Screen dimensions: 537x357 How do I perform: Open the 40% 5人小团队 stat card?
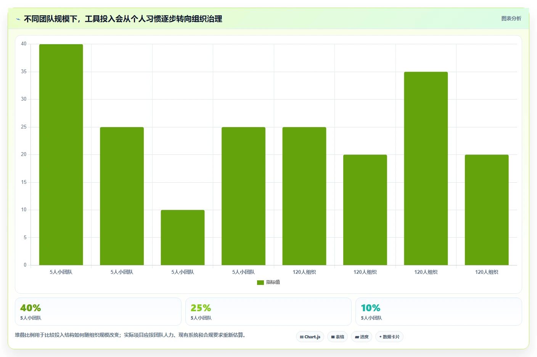point(98,312)
